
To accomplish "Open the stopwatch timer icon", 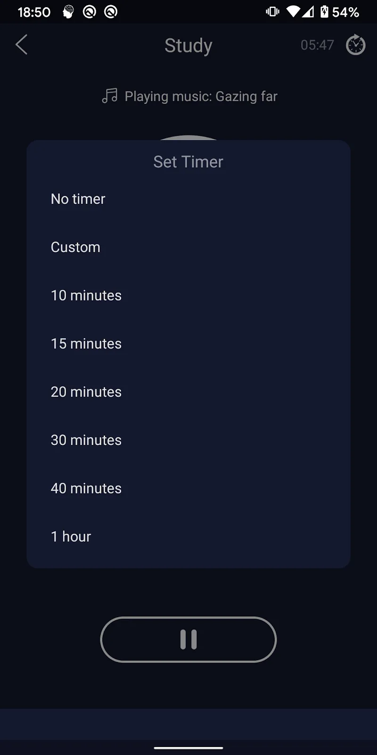I will (x=355, y=45).
